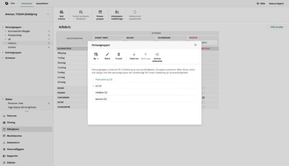The height and width of the screenshot is (166, 289).
Task: Select Service in the Persongrupper tree
Action: pyautogui.click(x=12, y=47)
